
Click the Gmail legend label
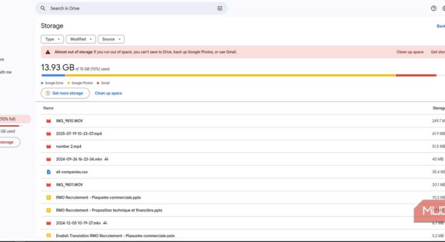click(x=105, y=83)
